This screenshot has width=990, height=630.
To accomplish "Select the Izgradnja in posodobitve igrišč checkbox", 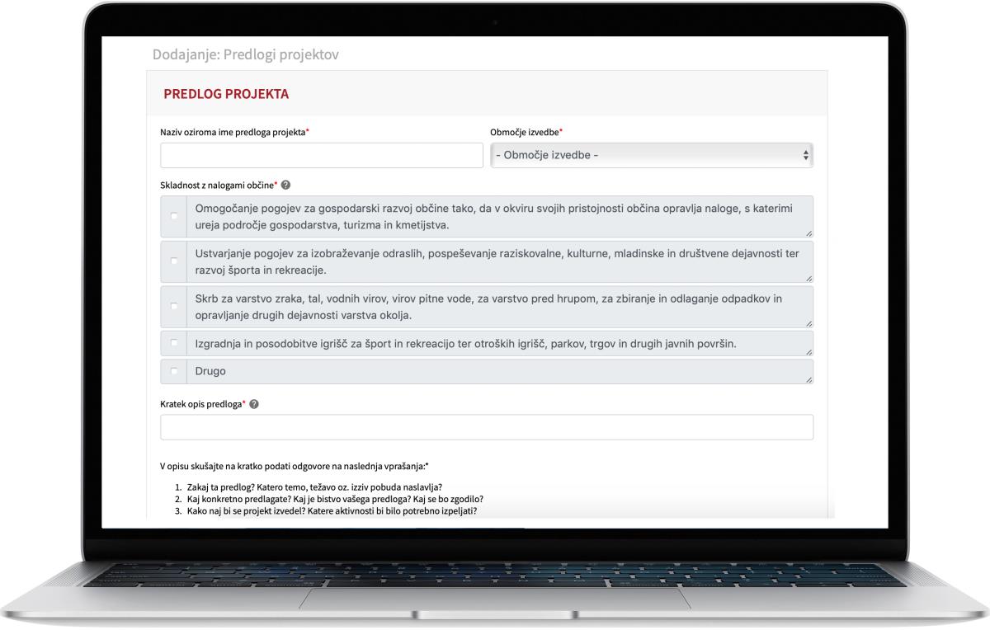I will tap(174, 343).
